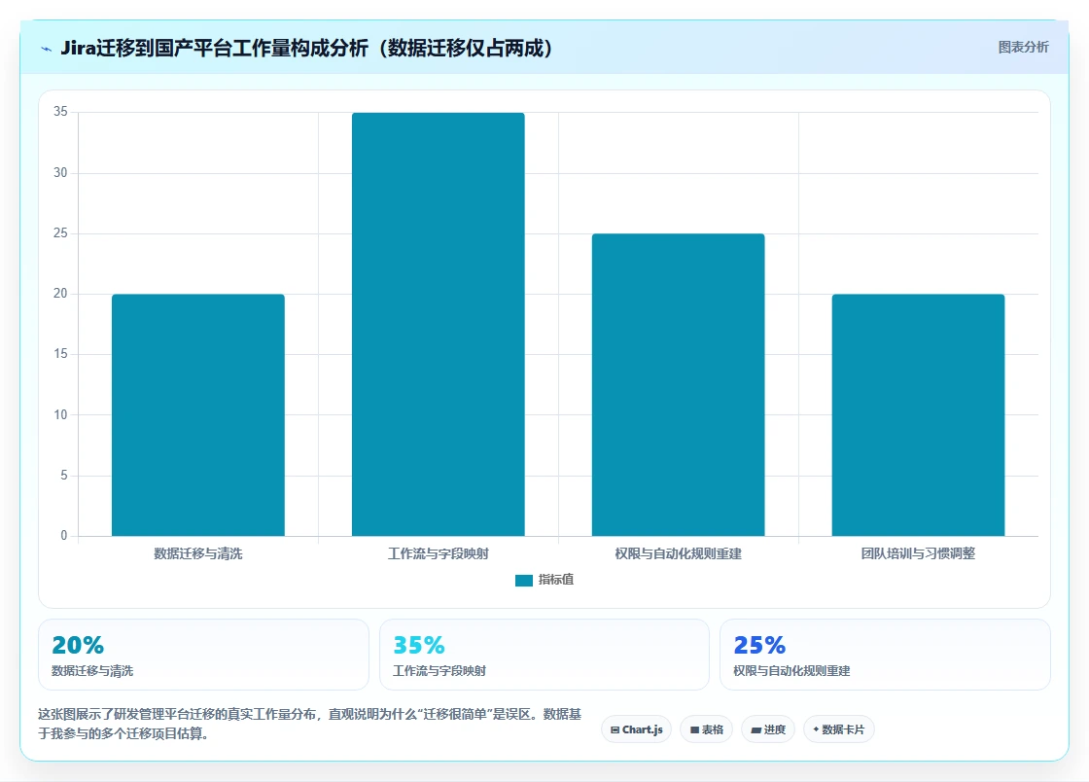The height and width of the screenshot is (782, 1089).
Task: Click the 数据迁移与清洗 bar in chart
Action: [x=198, y=414]
